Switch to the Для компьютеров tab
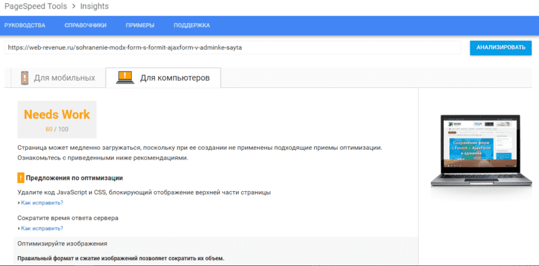539x266 pixels. 163,78
